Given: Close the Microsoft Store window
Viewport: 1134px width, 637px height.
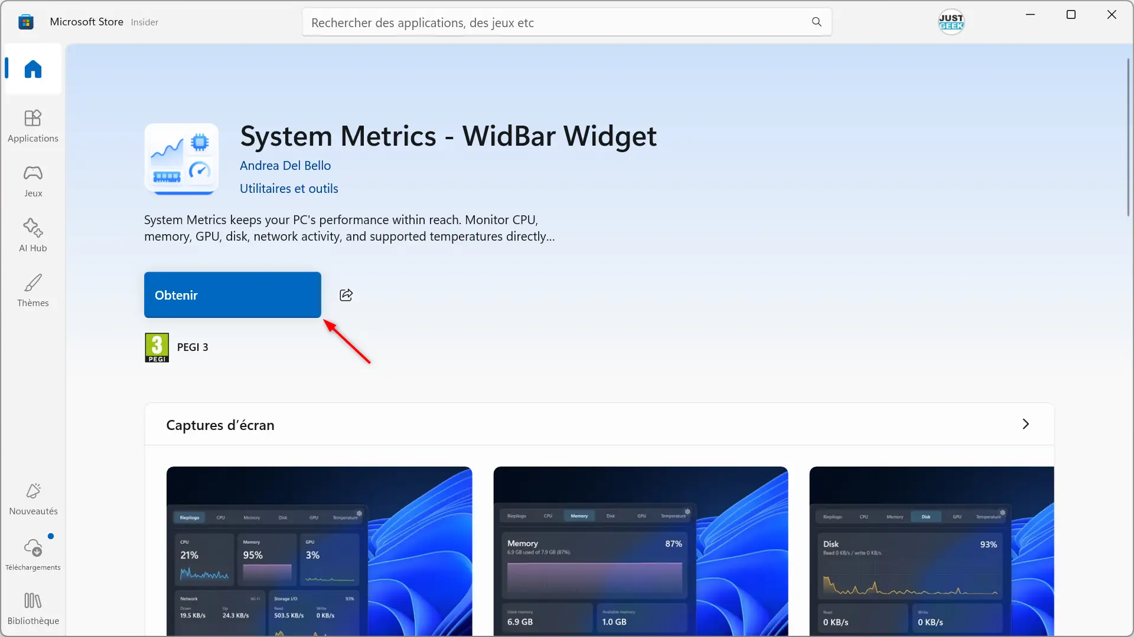Looking at the screenshot, I should [1112, 15].
